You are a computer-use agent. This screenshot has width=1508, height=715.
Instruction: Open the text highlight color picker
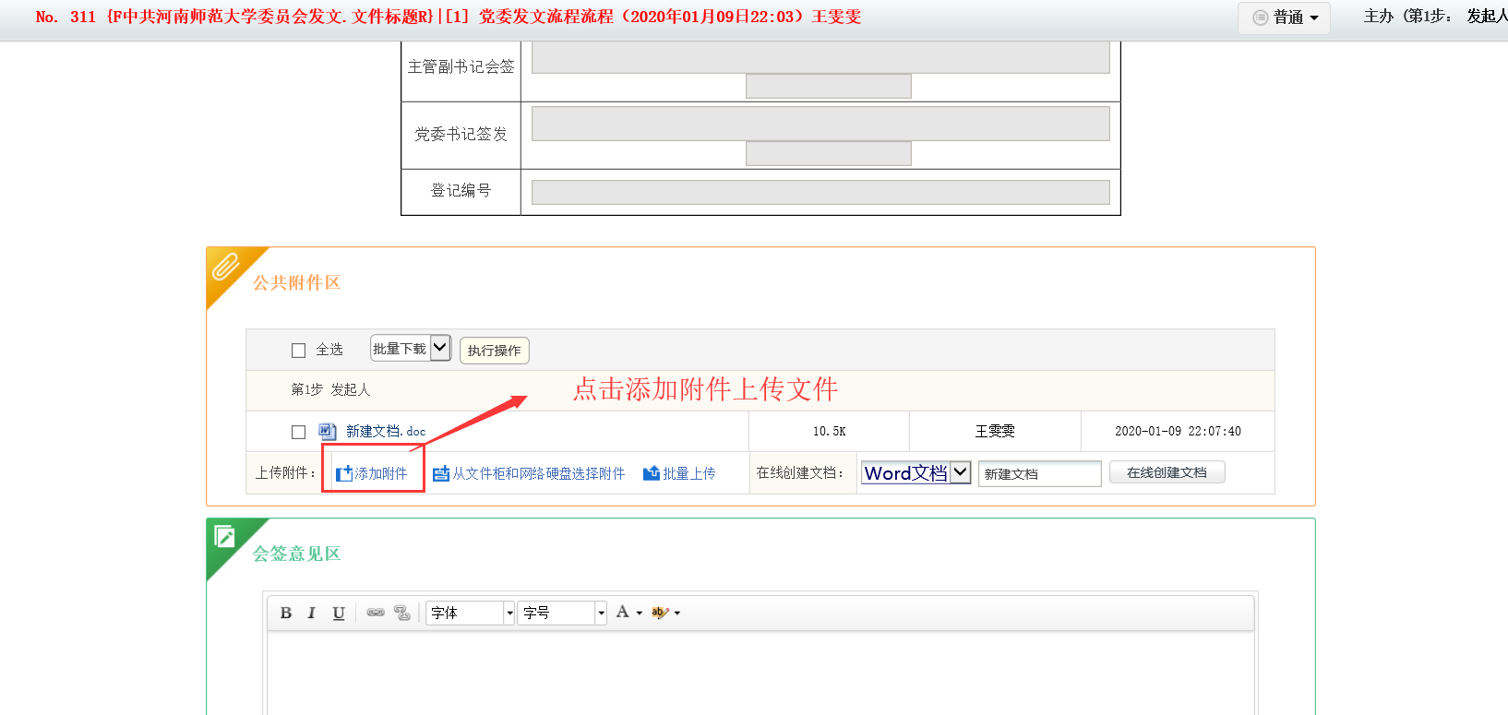pos(664,613)
